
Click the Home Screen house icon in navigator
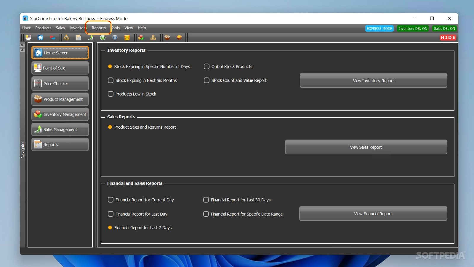tap(39, 53)
